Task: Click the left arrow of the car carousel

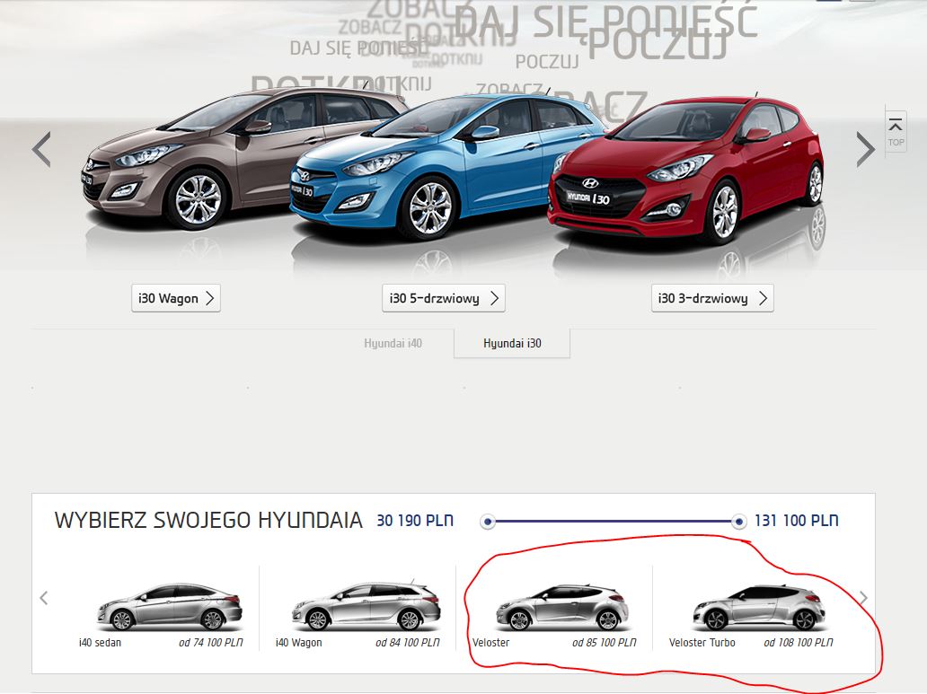Action: point(41,149)
